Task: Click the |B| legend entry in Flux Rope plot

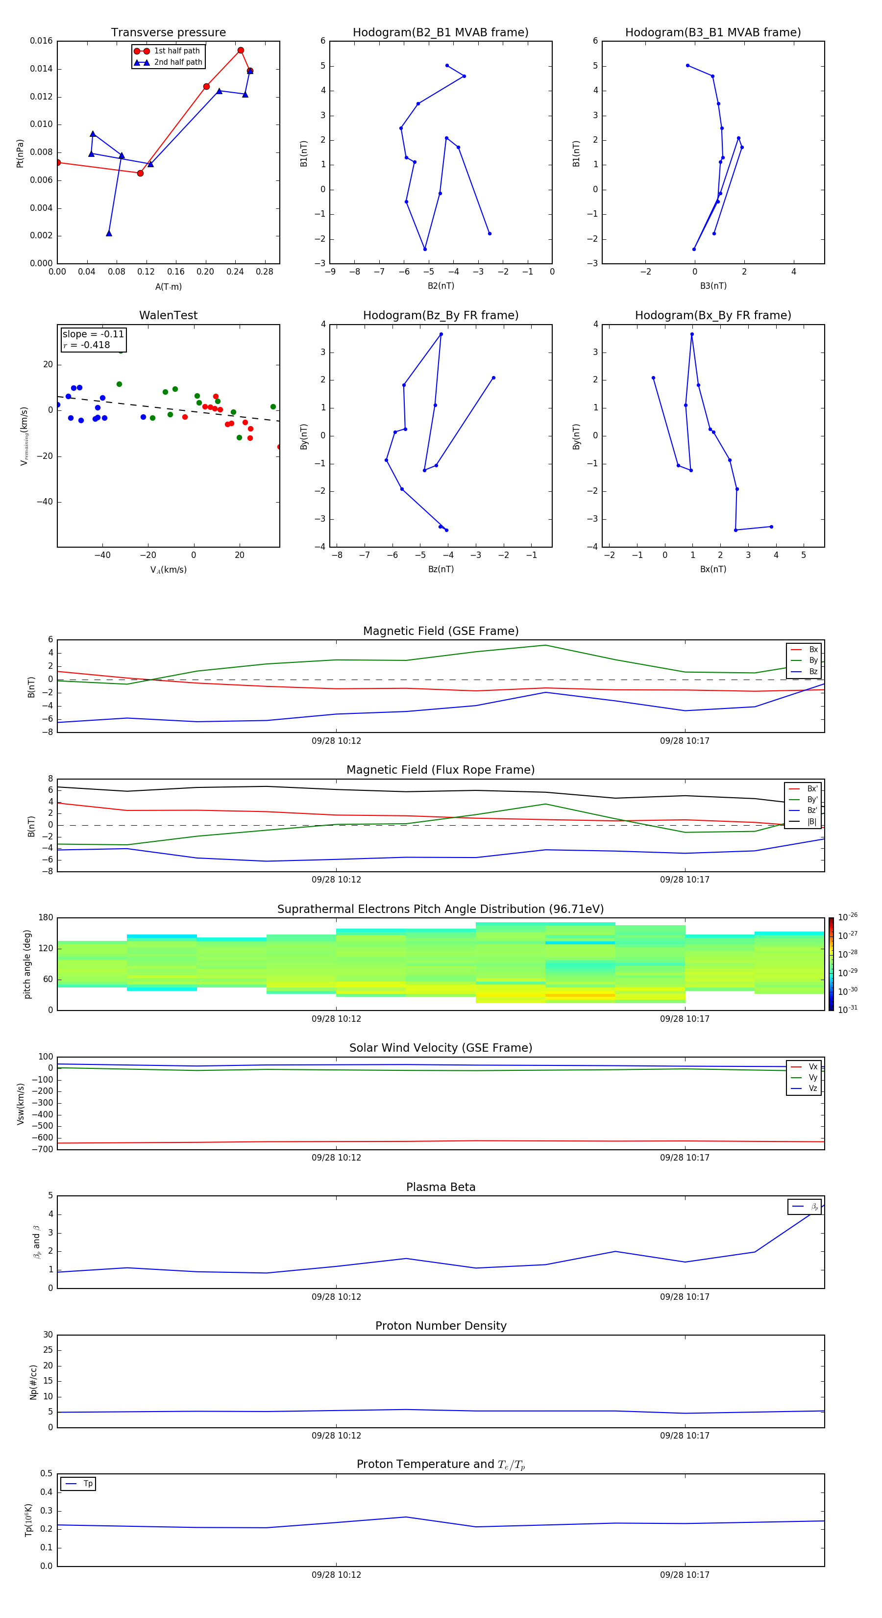Action: (804, 822)
